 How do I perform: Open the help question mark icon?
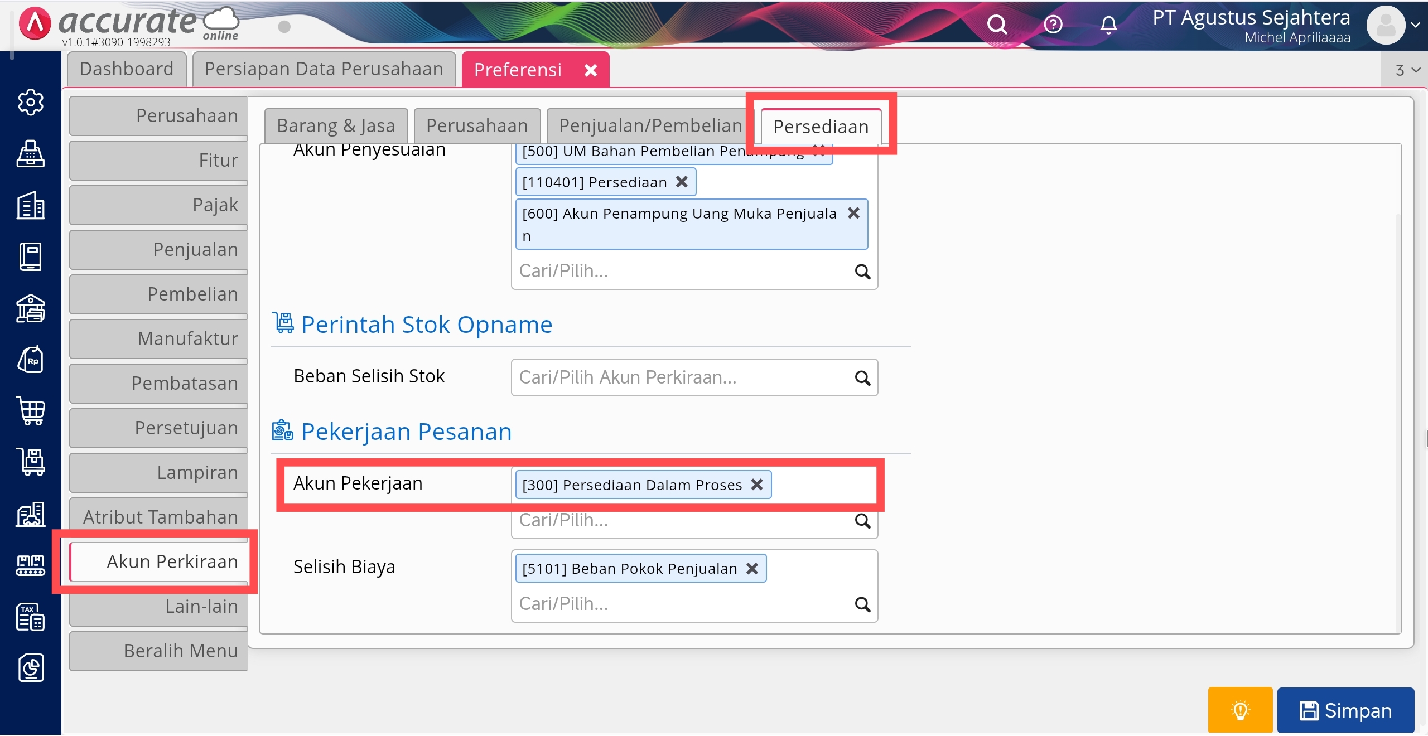pyautogui.click(x=1053, y=25)
